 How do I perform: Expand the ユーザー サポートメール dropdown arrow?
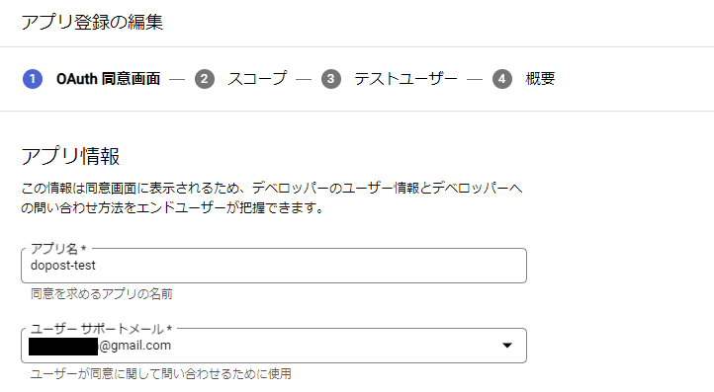point(507,346)
